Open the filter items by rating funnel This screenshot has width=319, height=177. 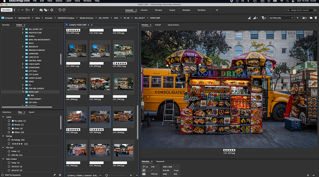(264, 18)
